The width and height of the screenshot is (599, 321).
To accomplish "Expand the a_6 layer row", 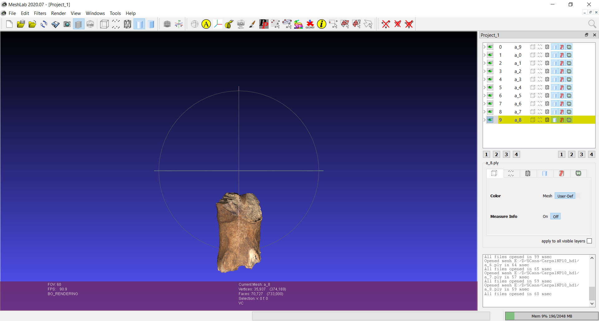I will coord(485,103).
